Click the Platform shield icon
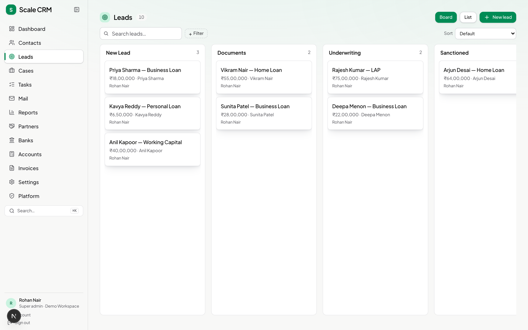 [x=12, y=196]
